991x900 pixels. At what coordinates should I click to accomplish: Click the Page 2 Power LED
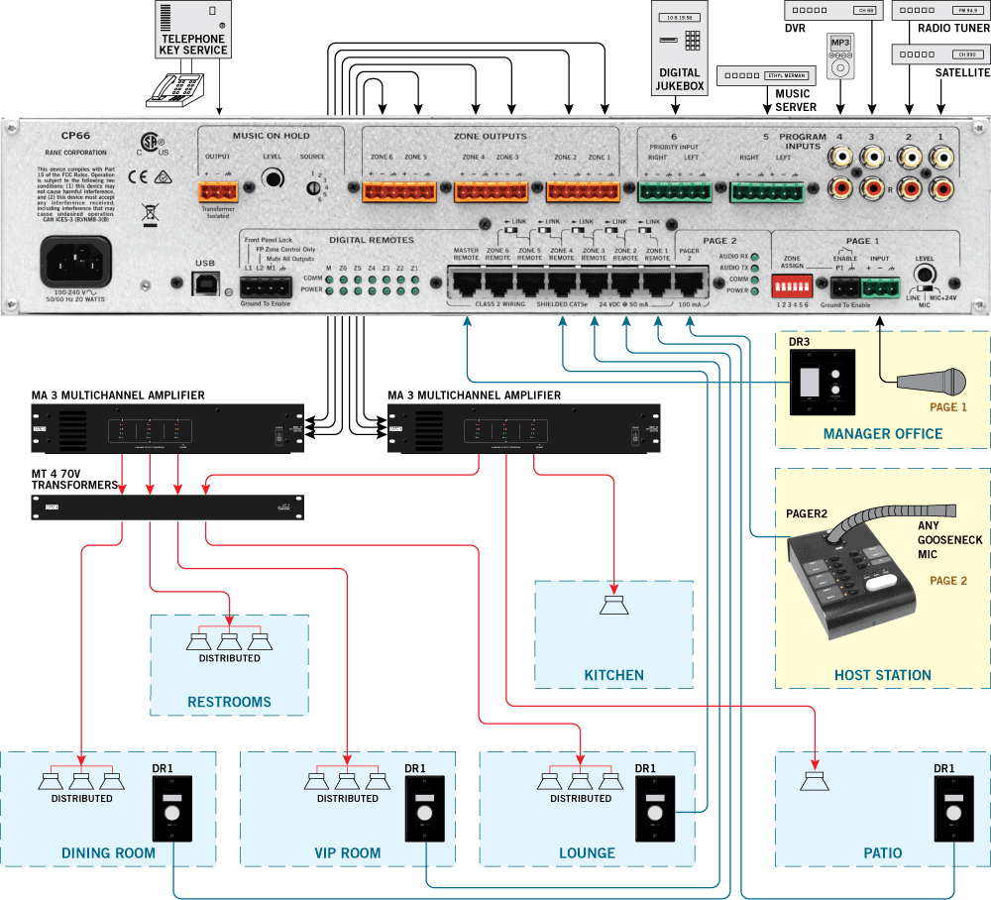[x=754, y=291]
